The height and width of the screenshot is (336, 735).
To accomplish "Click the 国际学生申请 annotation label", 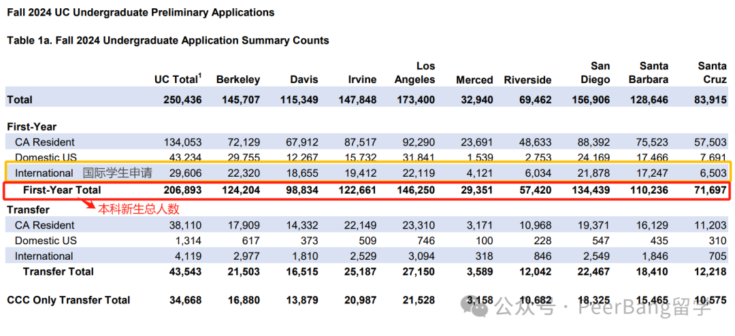I will (x=117, y=173).
